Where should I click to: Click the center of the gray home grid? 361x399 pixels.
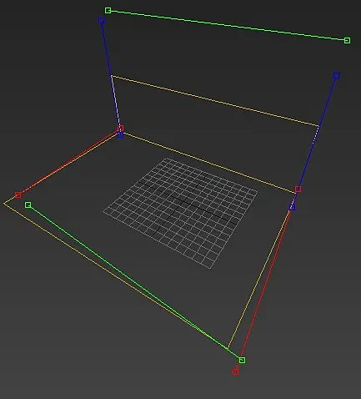coord(181,213)
